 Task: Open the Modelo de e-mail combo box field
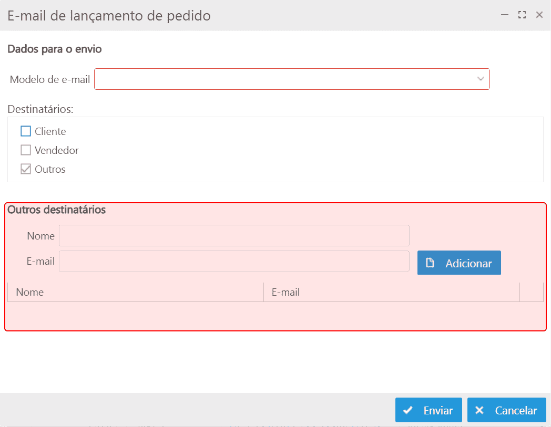(x=284, y=79)
